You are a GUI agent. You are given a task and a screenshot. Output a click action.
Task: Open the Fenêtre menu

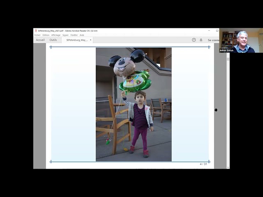tap(74, 35)
